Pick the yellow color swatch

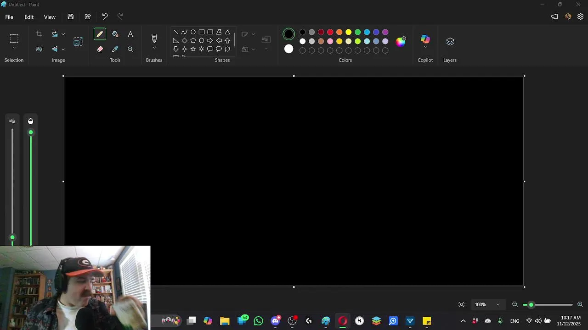349,32
